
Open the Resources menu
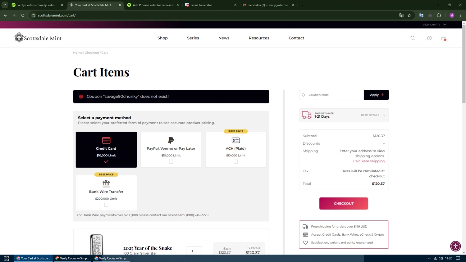pos(259,38)
